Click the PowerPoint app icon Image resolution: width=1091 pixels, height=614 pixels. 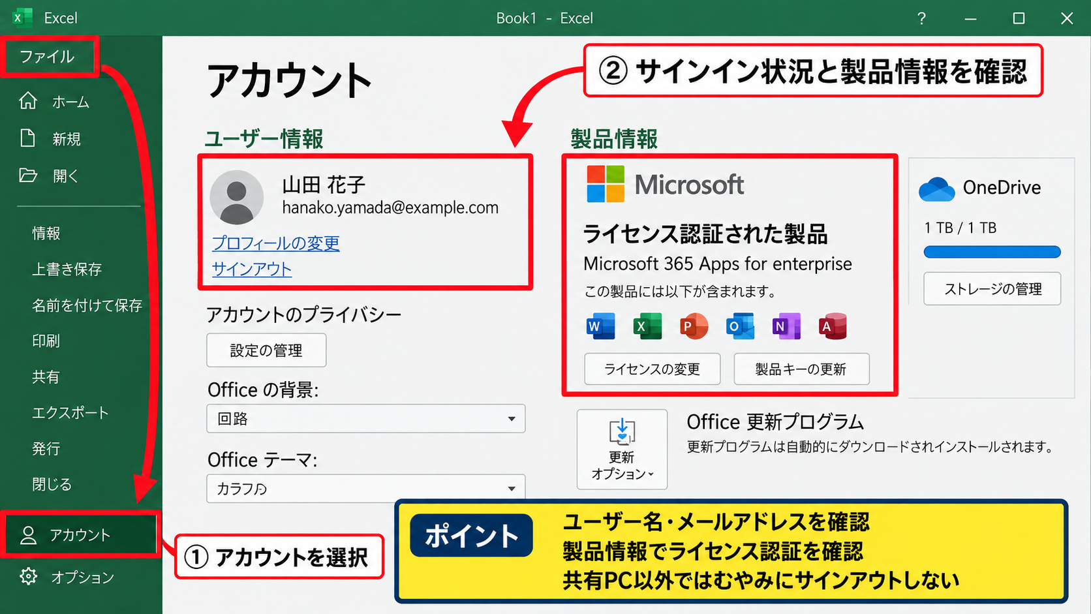694,326
